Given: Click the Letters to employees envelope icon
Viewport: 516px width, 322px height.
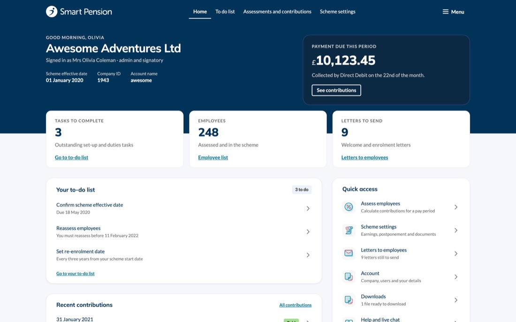Looking at the screenshot, I should coord(349,253).
